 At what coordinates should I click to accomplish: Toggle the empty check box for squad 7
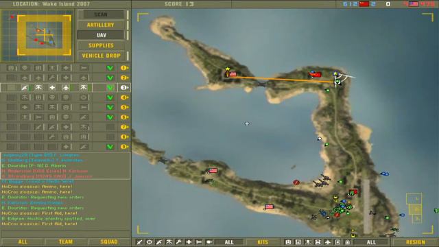[110, 127]
